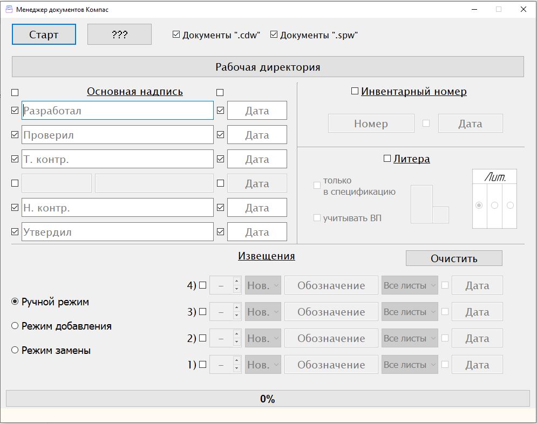The height and width of the screenshot is (424, 537).
Task: Select Режим добавления radio button
Action: (x=15, y=325)
